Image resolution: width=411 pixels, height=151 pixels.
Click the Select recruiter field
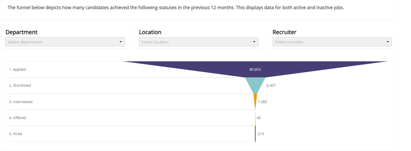click(332, 42)
